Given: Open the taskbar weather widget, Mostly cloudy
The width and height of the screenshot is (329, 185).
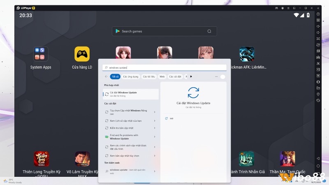Looking at the screenshot, I should coord(13,181).
